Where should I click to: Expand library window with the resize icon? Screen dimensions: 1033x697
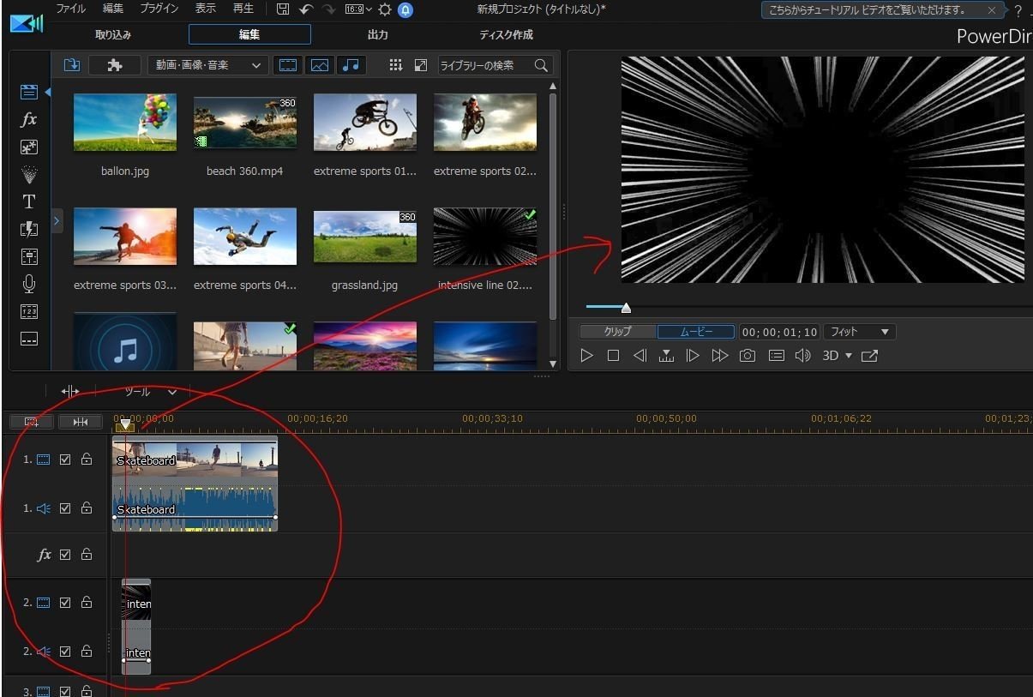pos(421,65)
